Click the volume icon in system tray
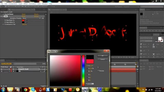This screenshot has width=164, height=92. coord(152,90)
